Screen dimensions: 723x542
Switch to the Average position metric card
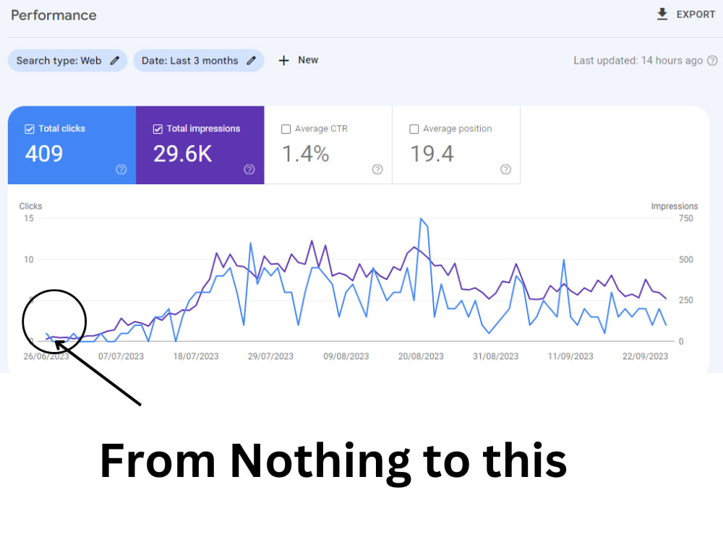[455, 145]
